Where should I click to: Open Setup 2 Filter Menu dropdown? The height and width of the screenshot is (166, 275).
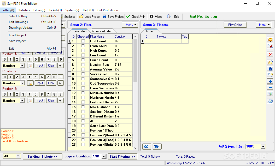pyautogui.click(x=130, y=25)
